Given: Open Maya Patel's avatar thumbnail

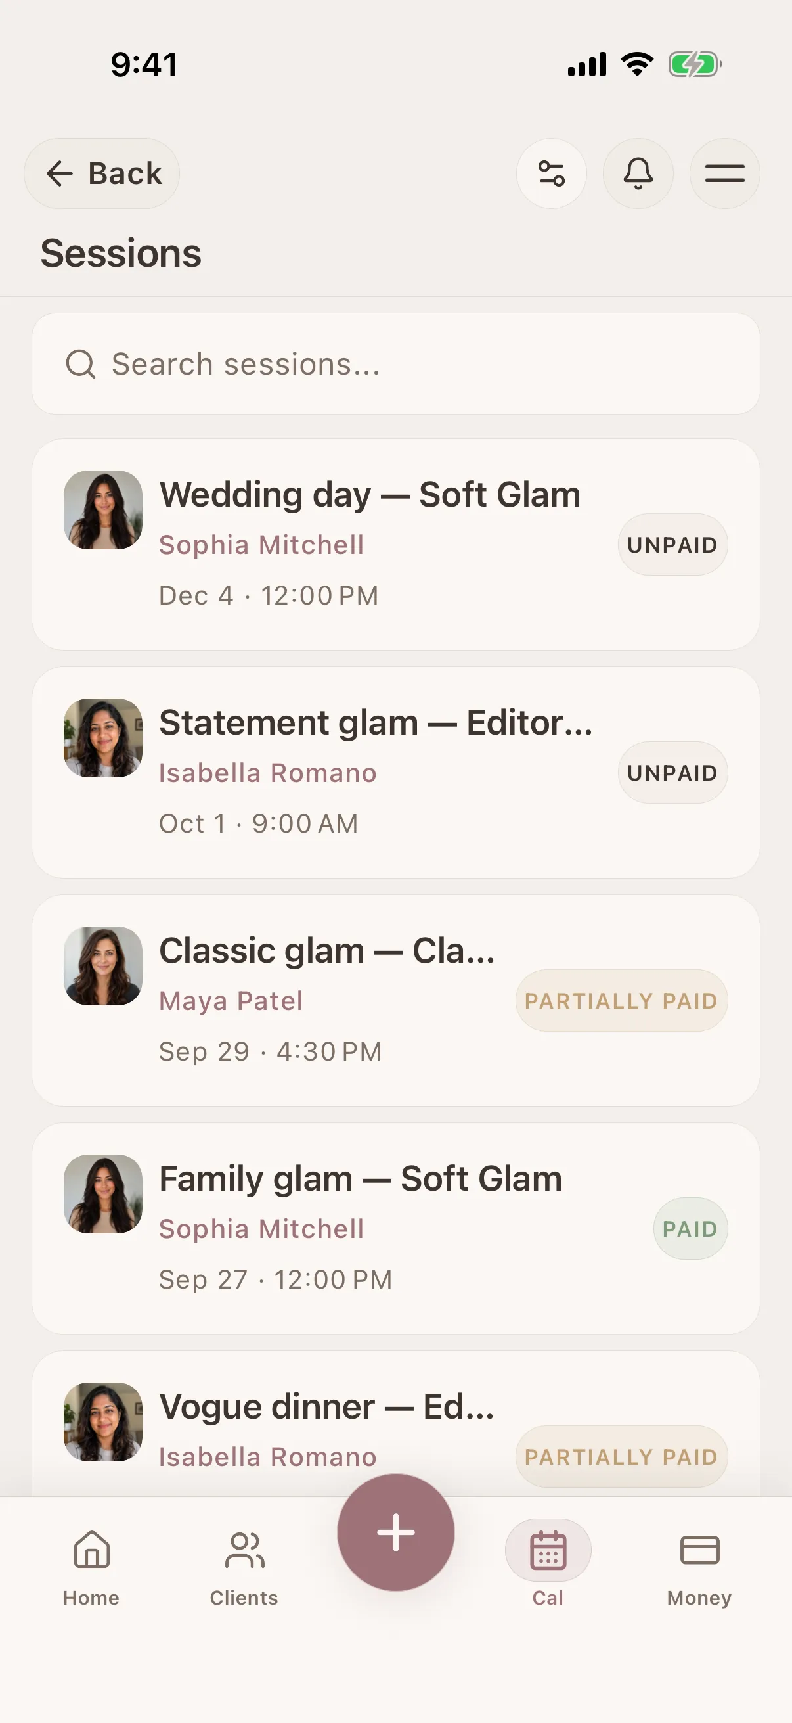Looking at the screenshot, I should (103, 966).
